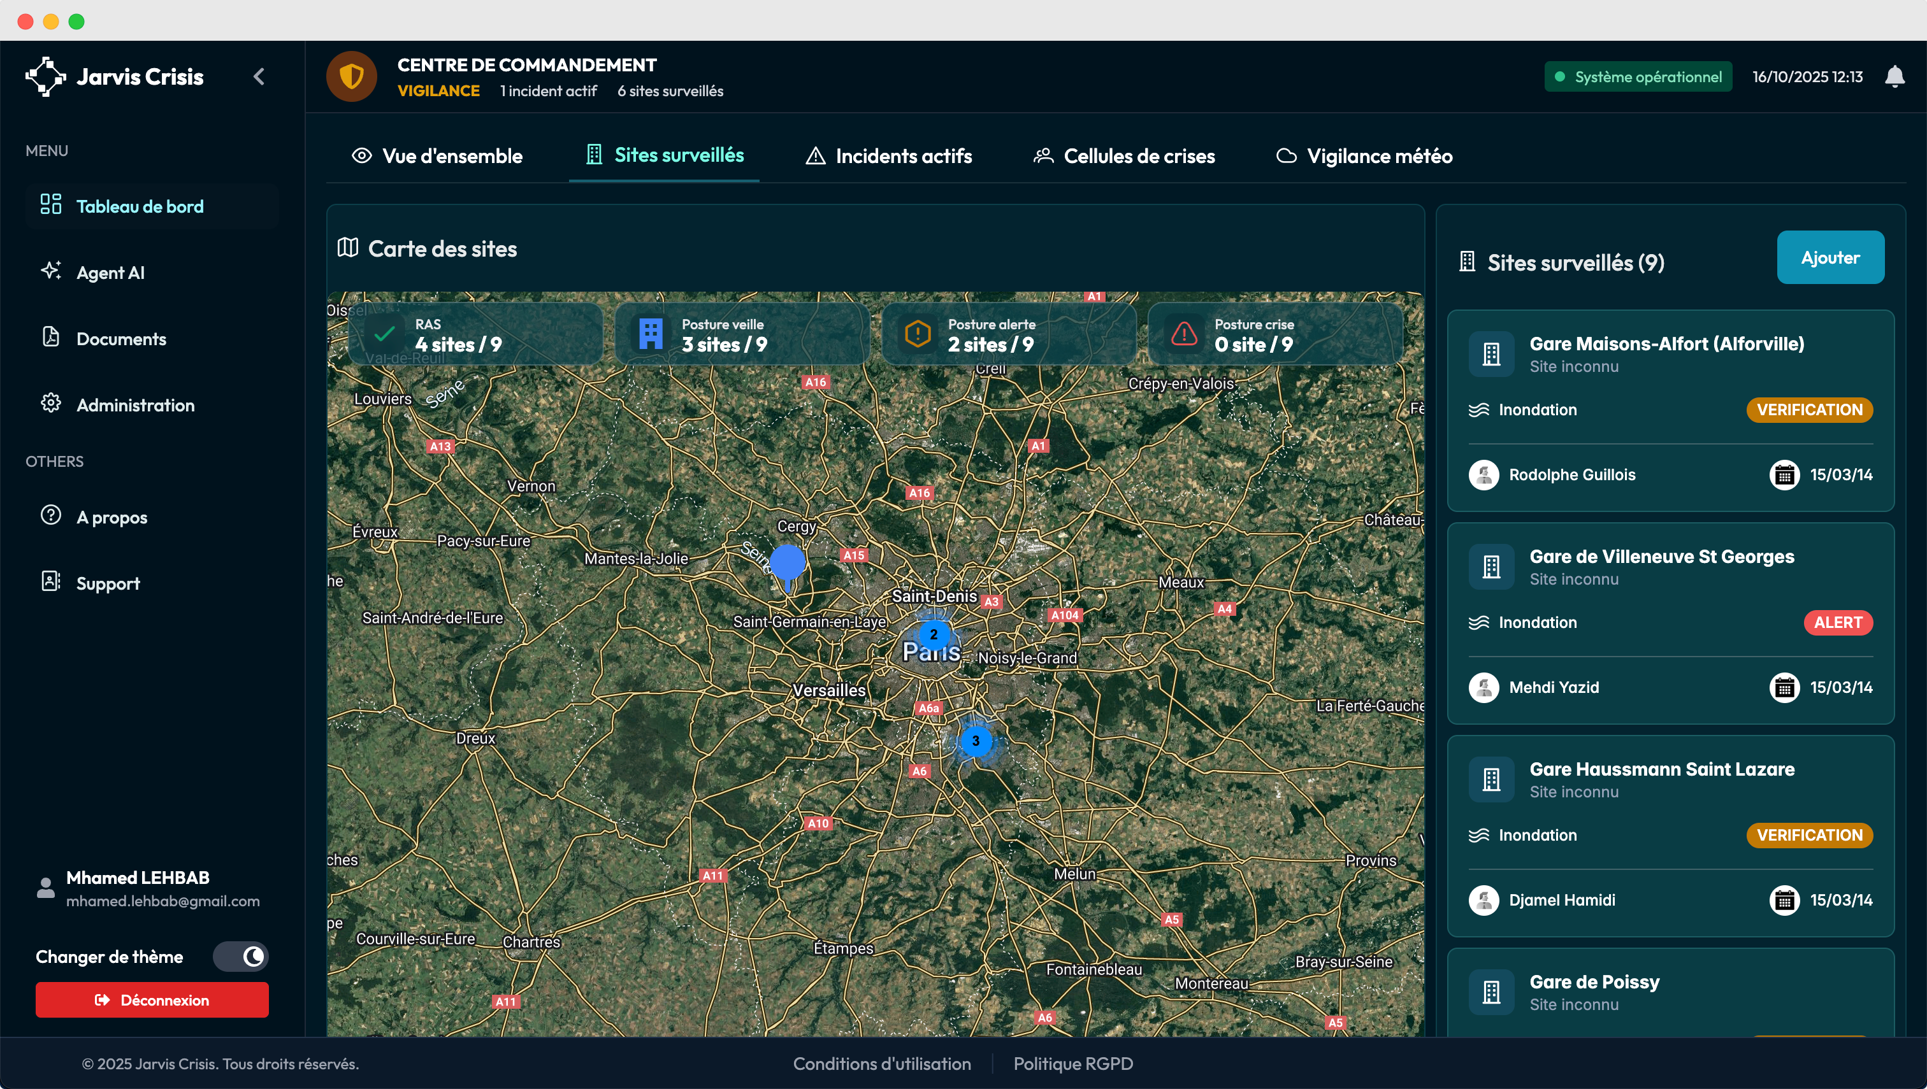
Task: Click the Jarvis Crisis logo icon
Action: 45,76
